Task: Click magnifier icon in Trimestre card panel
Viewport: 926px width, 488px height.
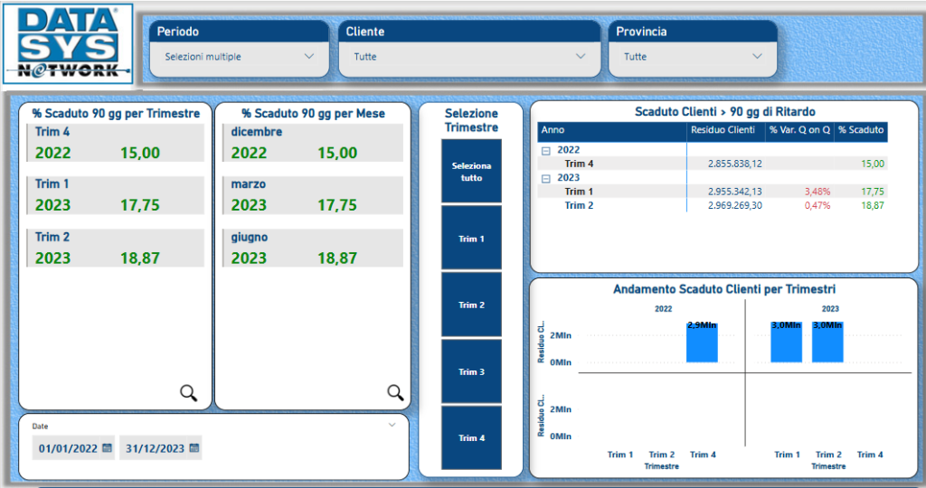Action: (188, 392)
